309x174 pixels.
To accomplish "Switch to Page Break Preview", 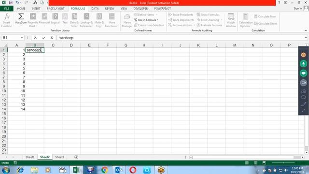I will point(264,163).
